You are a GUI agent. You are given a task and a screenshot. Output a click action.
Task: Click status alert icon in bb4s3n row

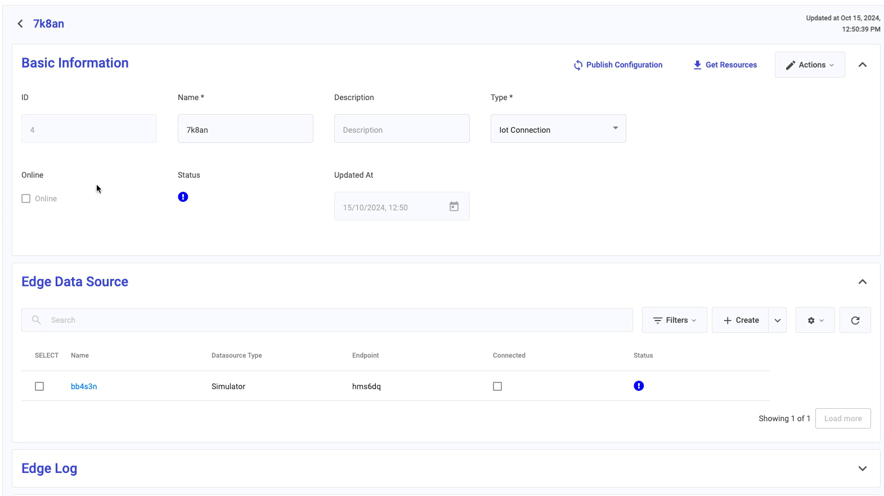[639, 386]
